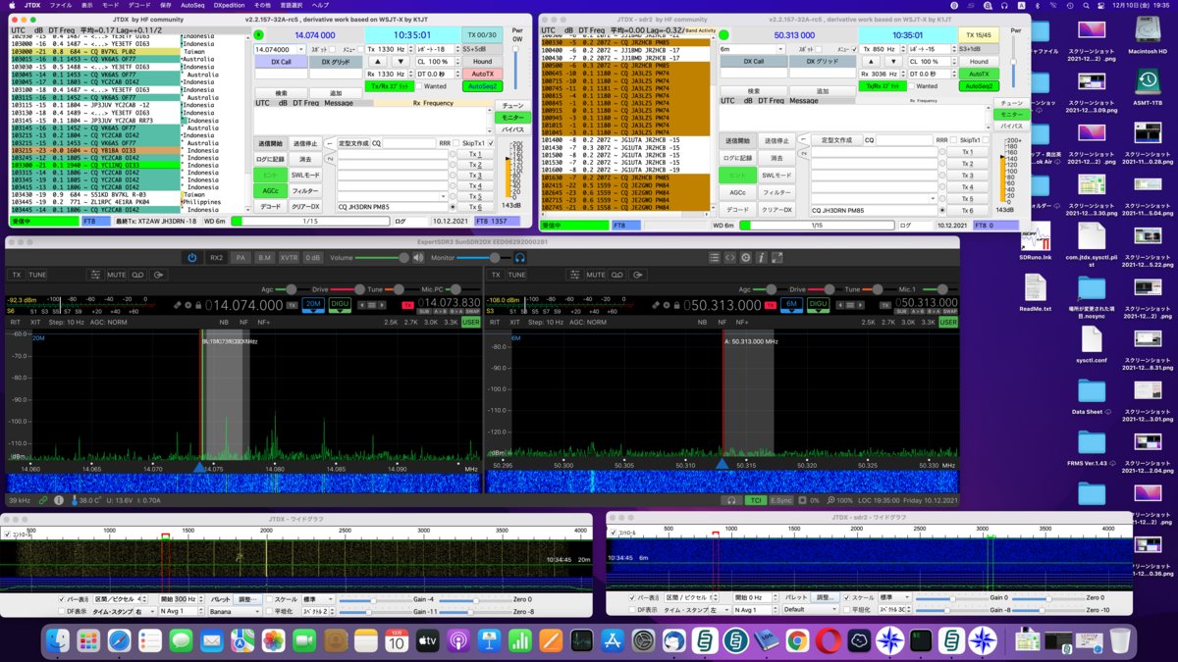Open ExpertSDR3 settings gear icon
Image resolution: width=1178 pixels, height=662 pixels.
click(746, 258)
